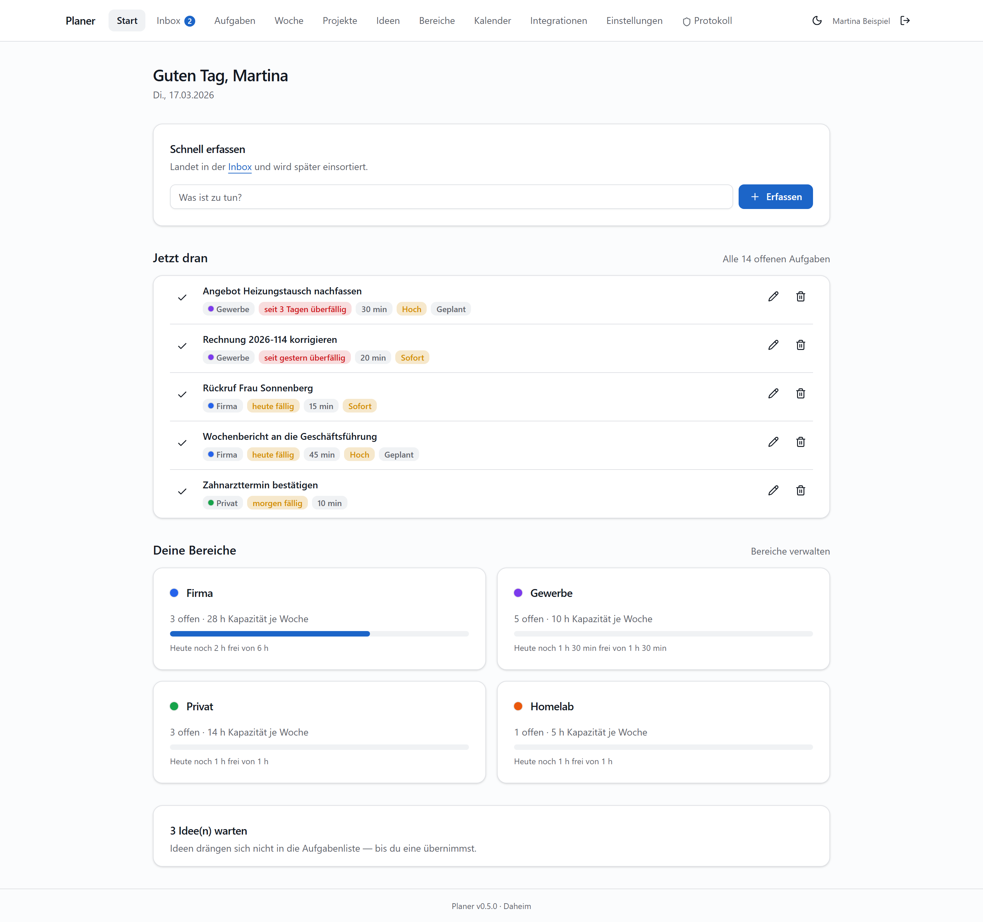983x922 pixels.
Task: Open the Inbox tab with badge
Action: click(x=175, y=21)
